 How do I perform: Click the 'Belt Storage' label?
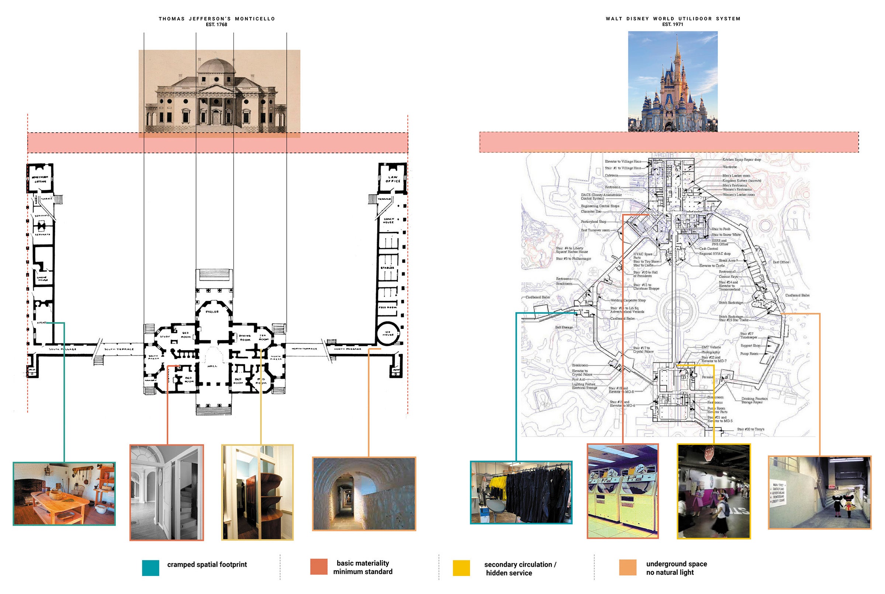(564, 327)
